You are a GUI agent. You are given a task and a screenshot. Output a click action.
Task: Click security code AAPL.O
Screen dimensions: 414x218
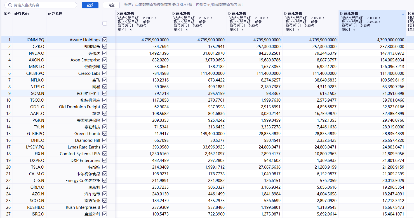pos(37,114)
